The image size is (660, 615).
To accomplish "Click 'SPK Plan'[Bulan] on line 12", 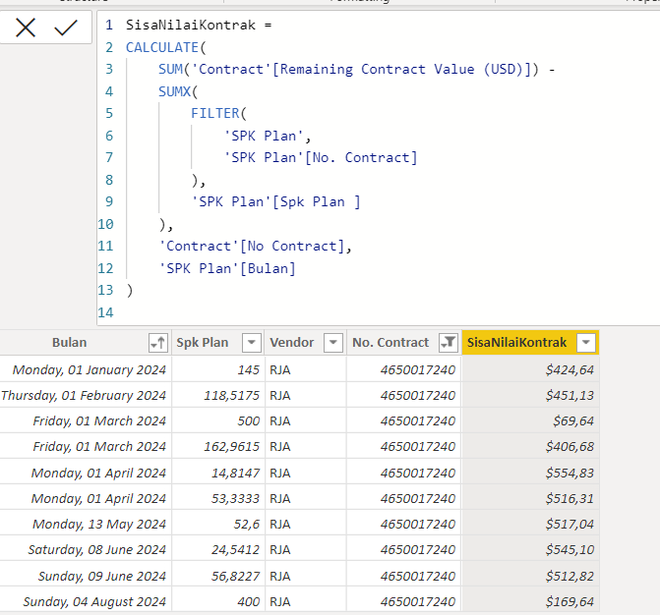I will [x=227, y=268].
